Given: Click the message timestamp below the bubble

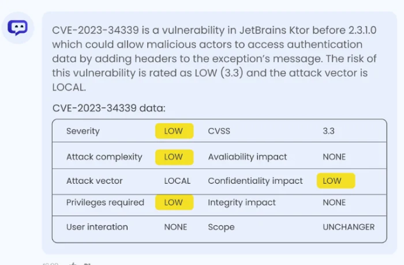Looking at the screenshot, I should (x=51, y=264).
